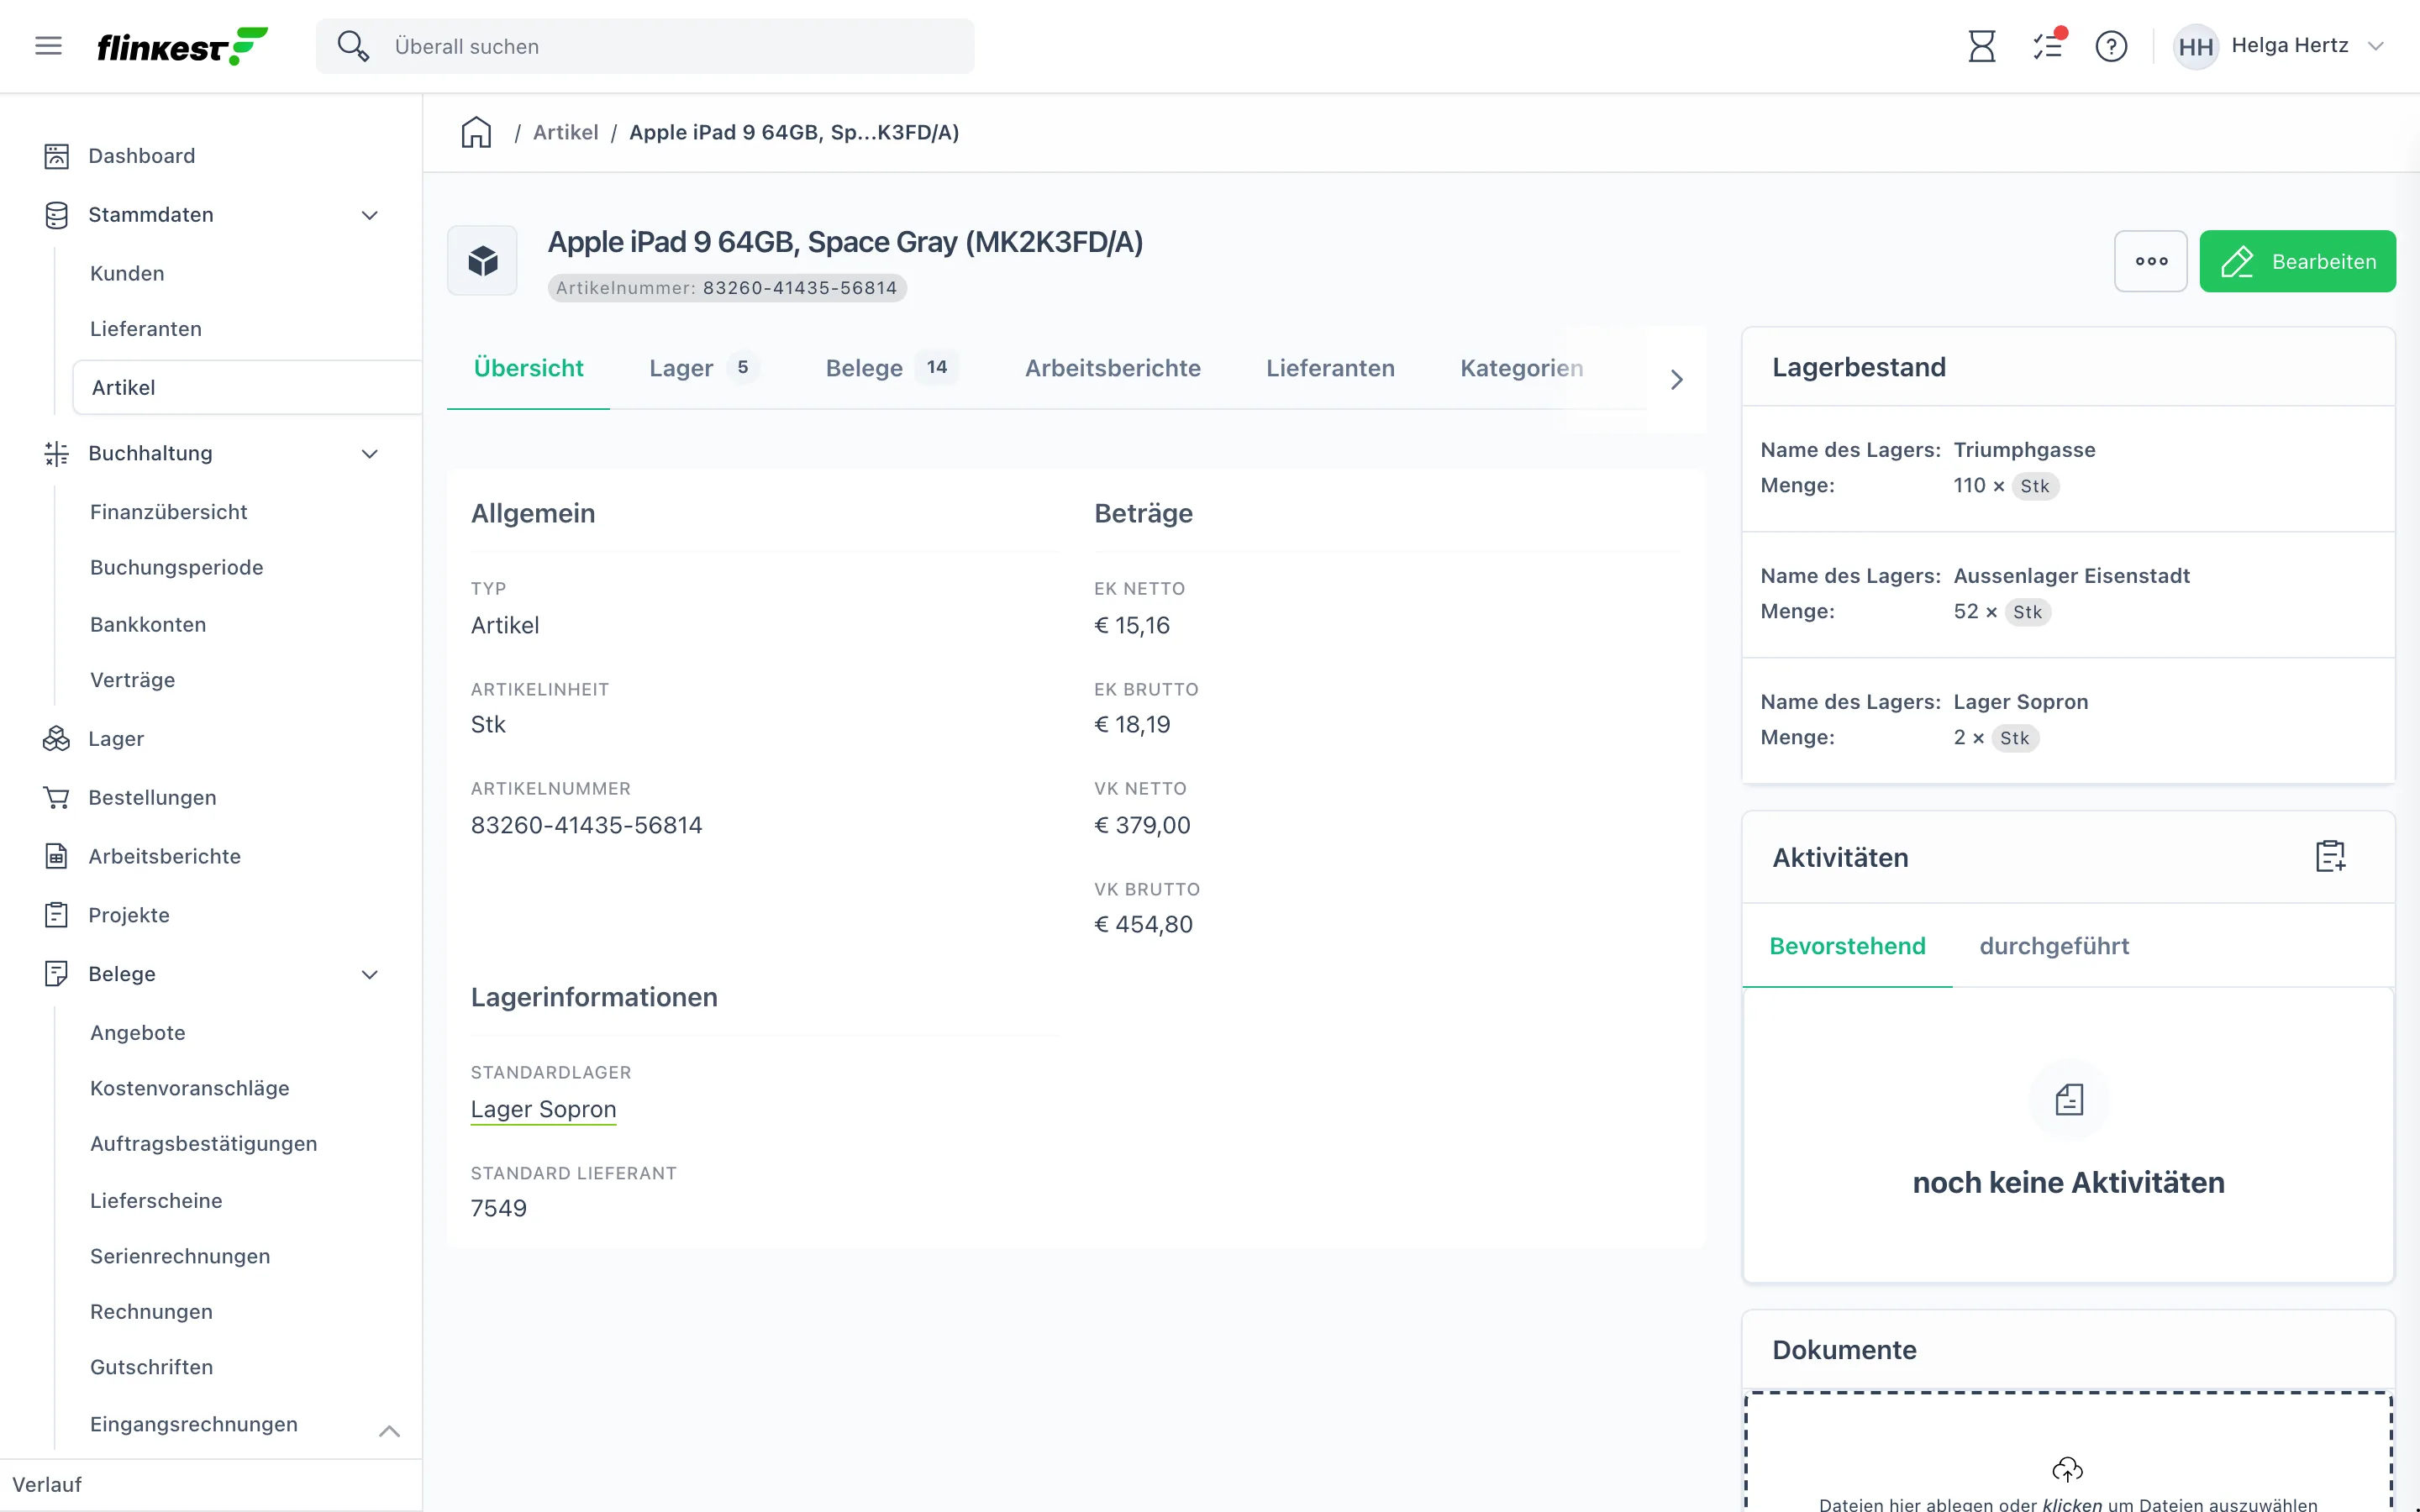Click the Triumphgasse warehouse name
The image size is (2420, 1512).
tap(2024, 450)
